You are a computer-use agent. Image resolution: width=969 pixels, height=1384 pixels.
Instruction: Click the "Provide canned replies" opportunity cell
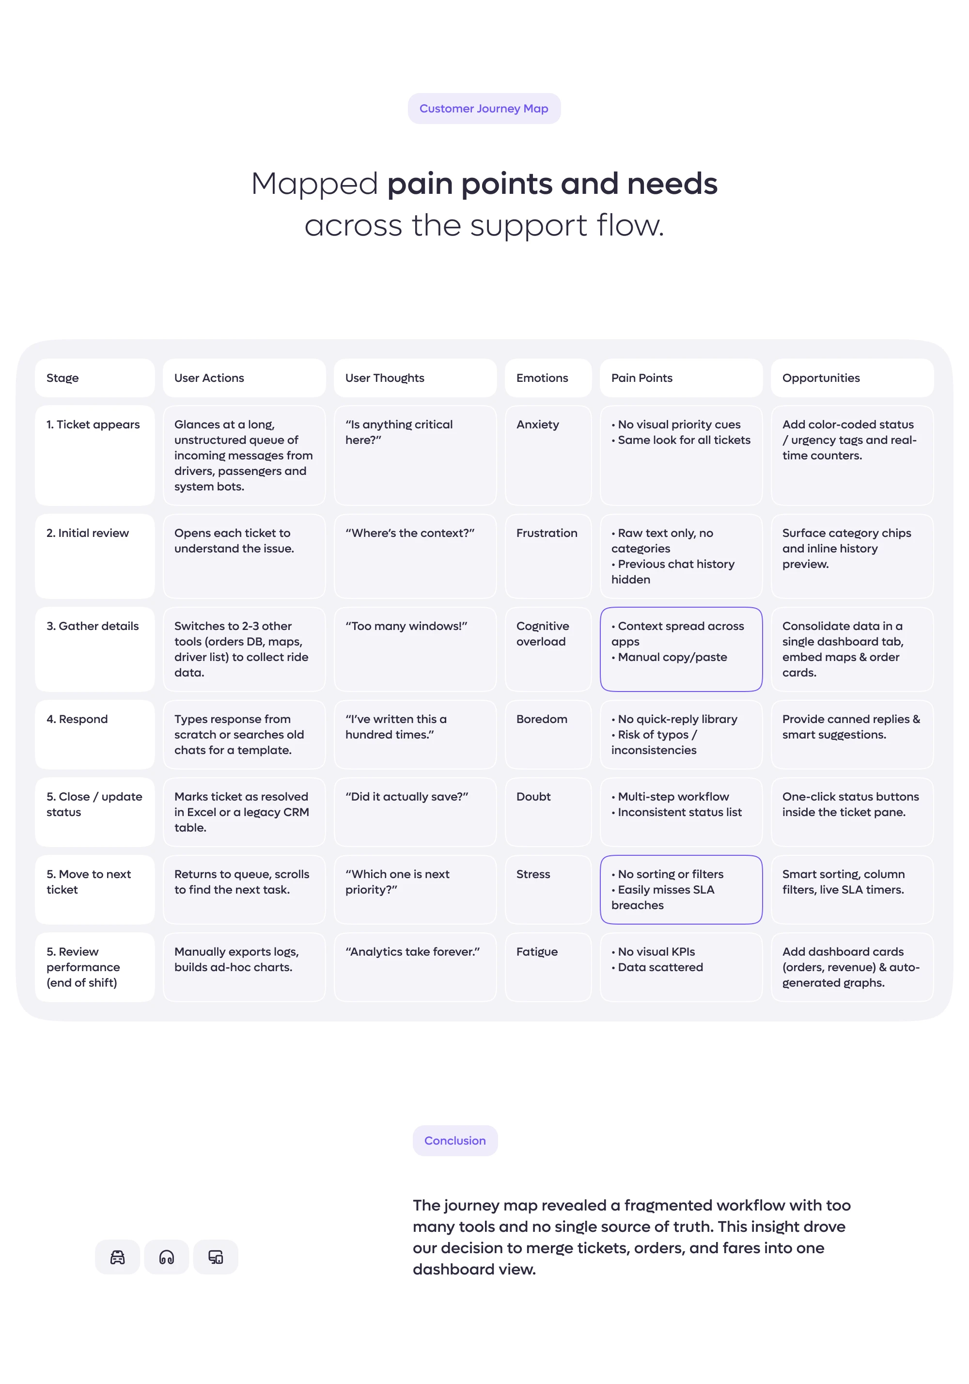point(852,734)
